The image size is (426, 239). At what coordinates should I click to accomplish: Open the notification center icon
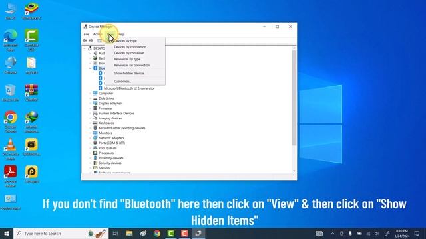(417, 233)
